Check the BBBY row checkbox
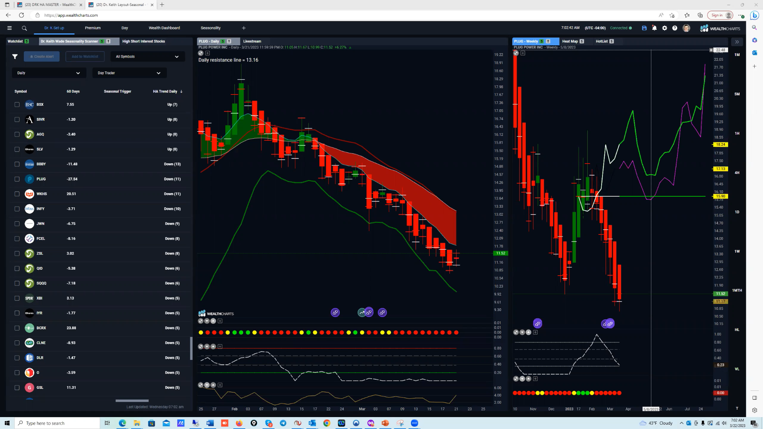This screenshot has height=429, width=763. (17, 164)
